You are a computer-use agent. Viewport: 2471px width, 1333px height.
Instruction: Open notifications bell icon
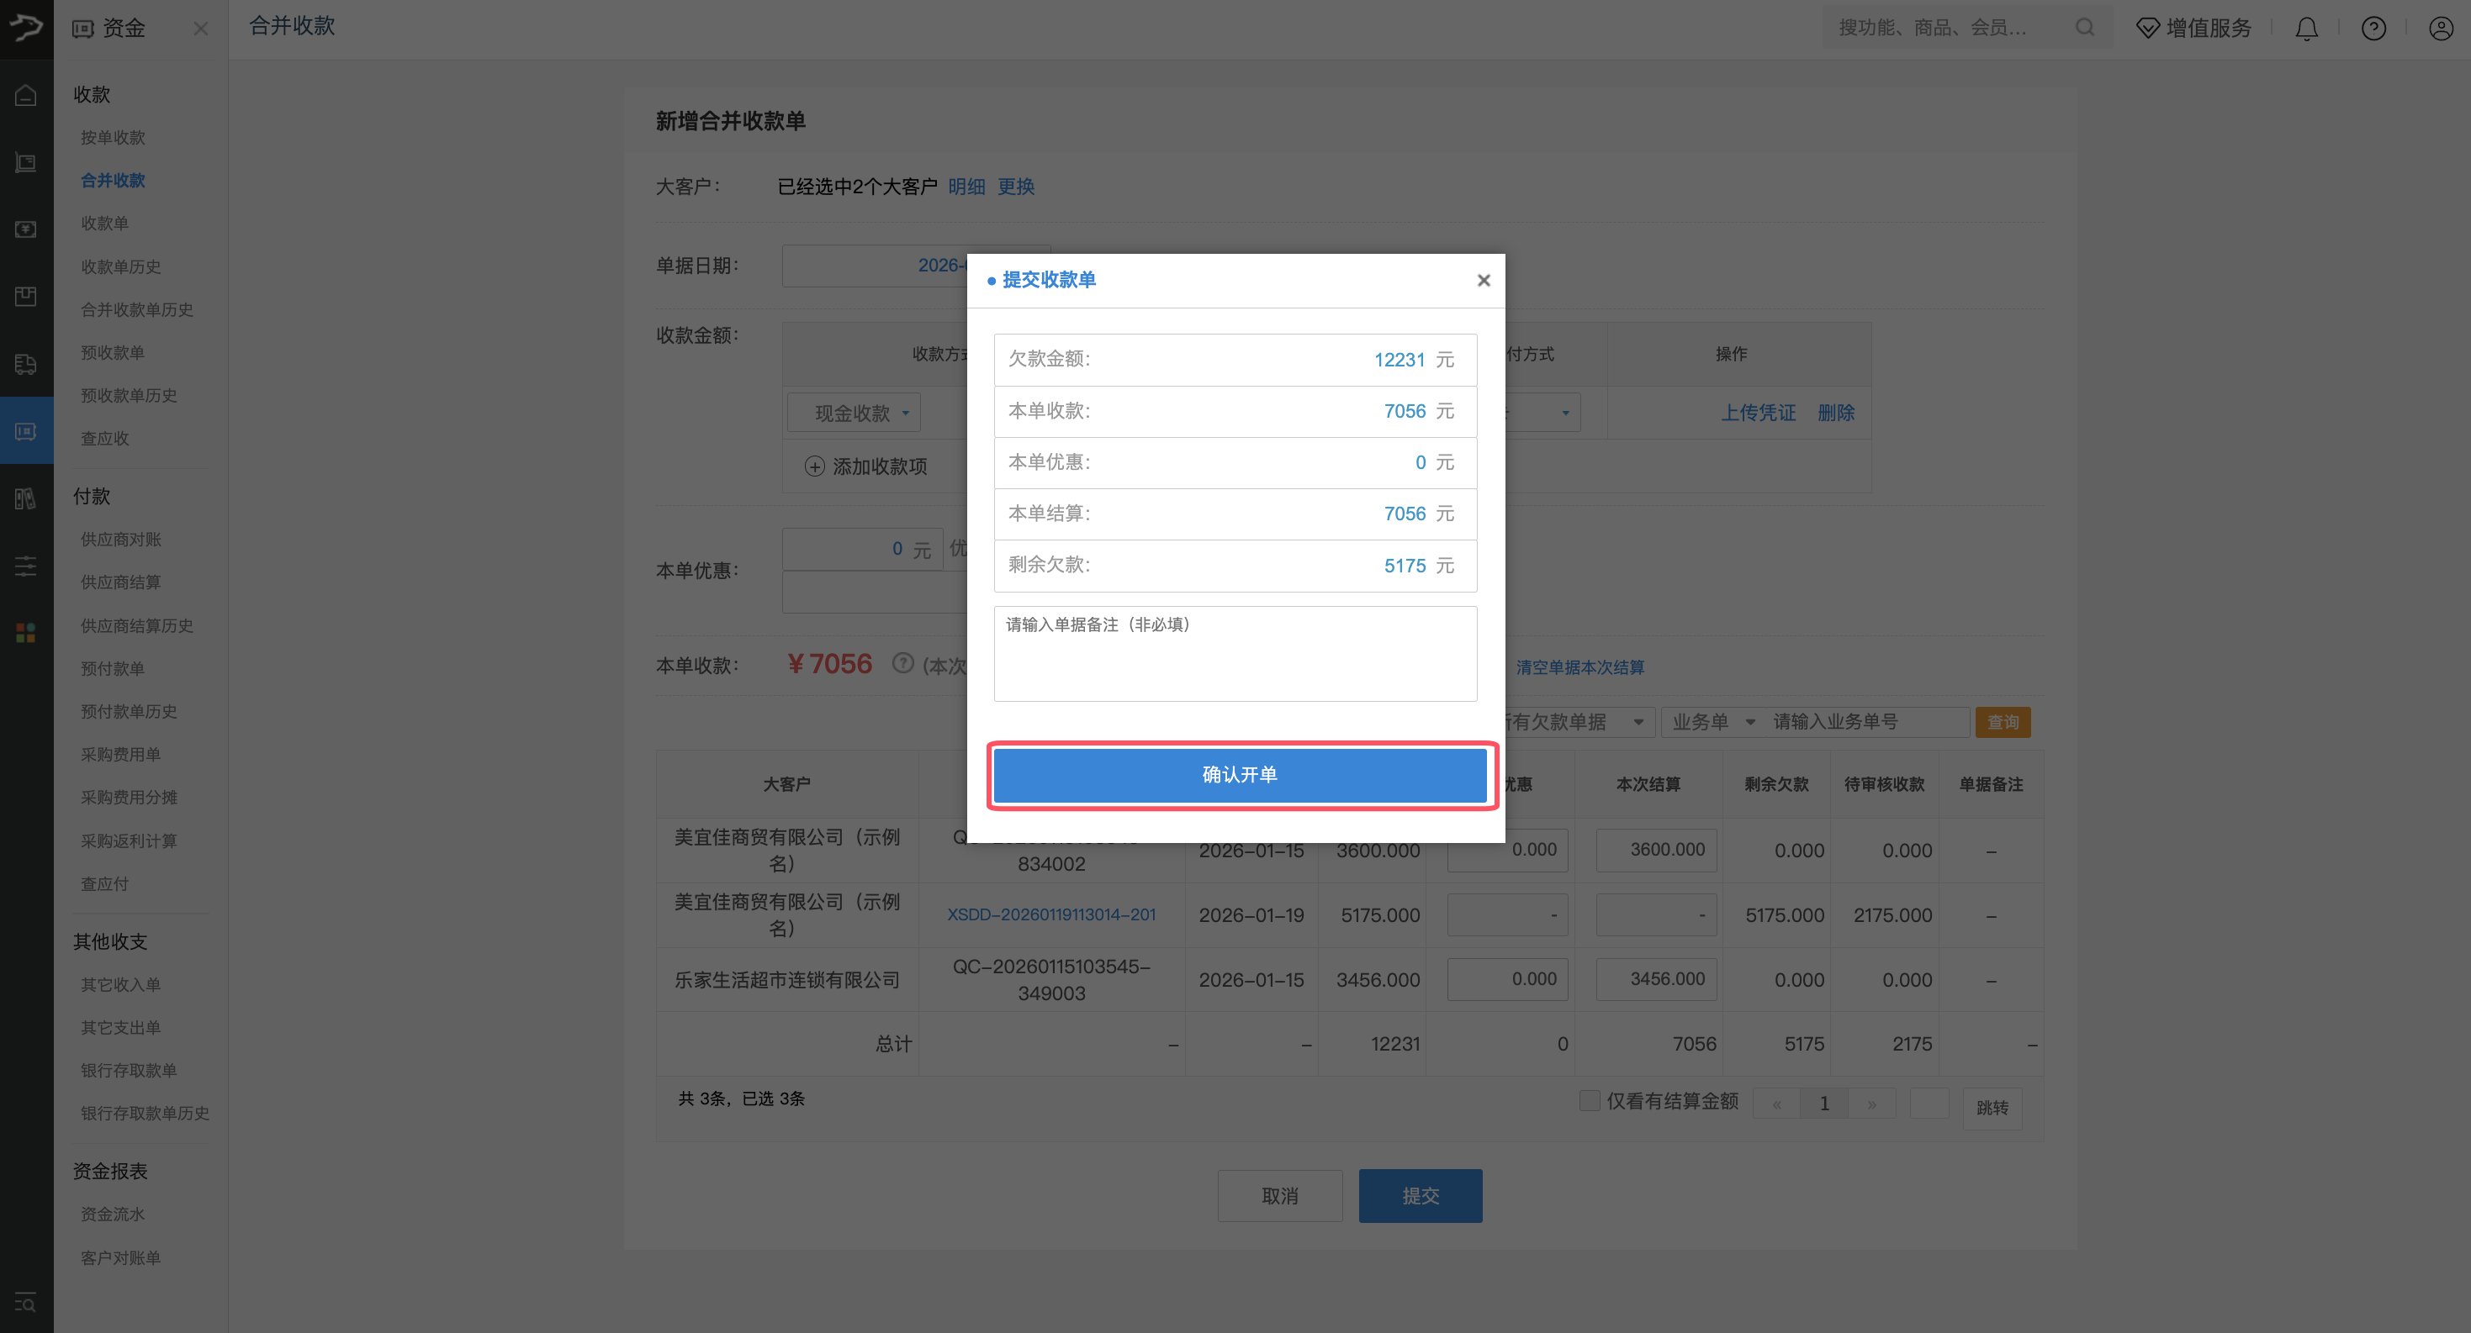pyautogui.click(x=2306, y=29)
